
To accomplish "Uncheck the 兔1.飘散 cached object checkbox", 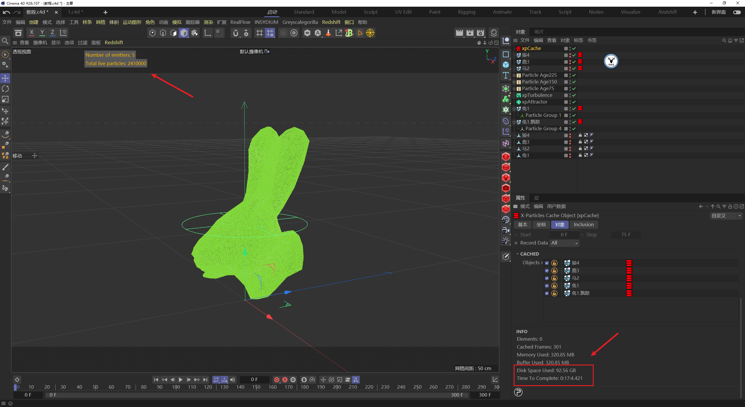I will [547, 293].
